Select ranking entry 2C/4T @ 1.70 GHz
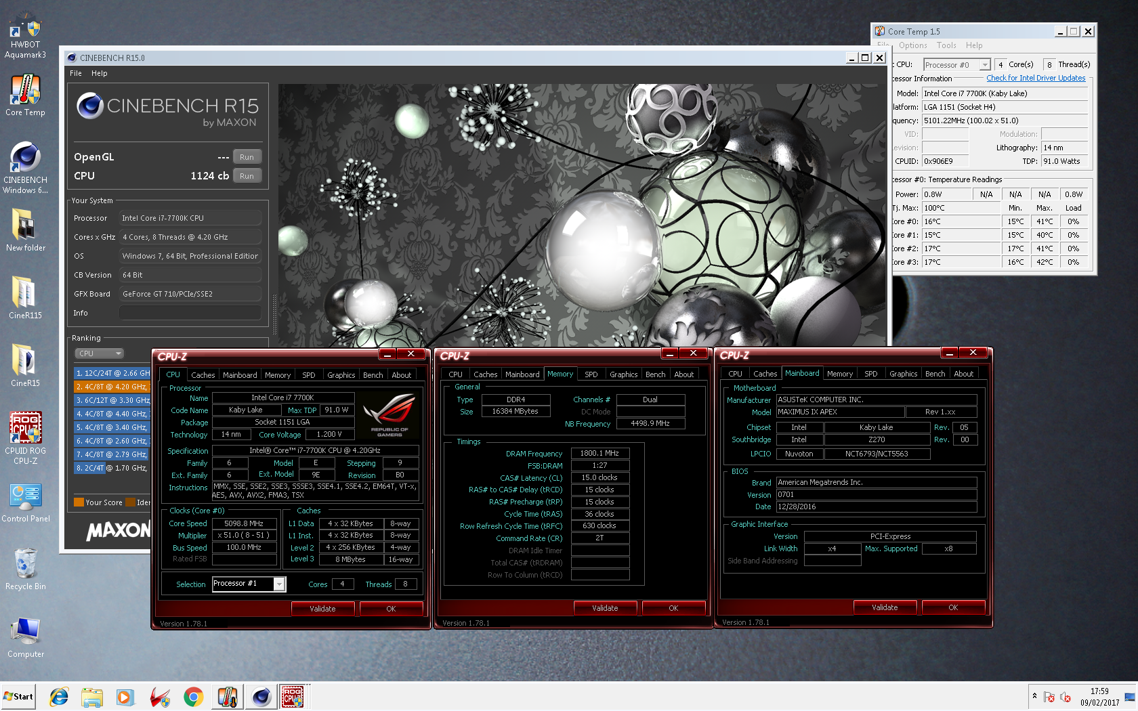The height and width of the screenshot is (711, 1138). tap(112, 468)
